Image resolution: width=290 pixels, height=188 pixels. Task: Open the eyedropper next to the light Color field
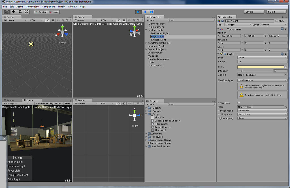286,67
